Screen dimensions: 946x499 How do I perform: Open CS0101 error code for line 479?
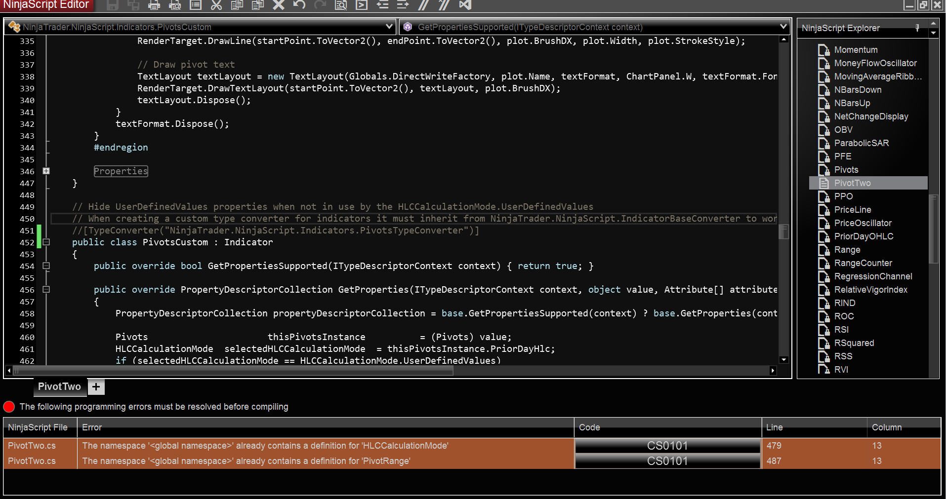coord(667,446)
